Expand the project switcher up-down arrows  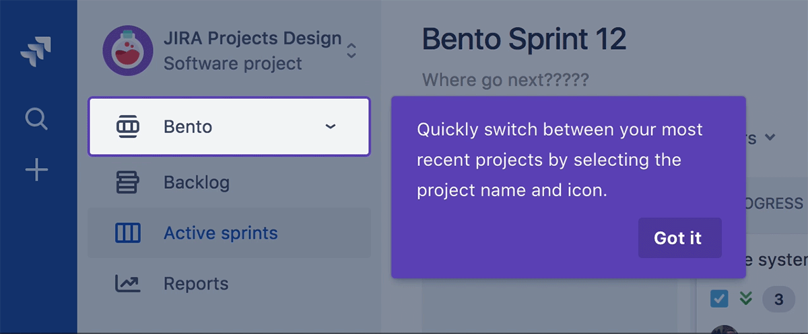coord(351,50)
